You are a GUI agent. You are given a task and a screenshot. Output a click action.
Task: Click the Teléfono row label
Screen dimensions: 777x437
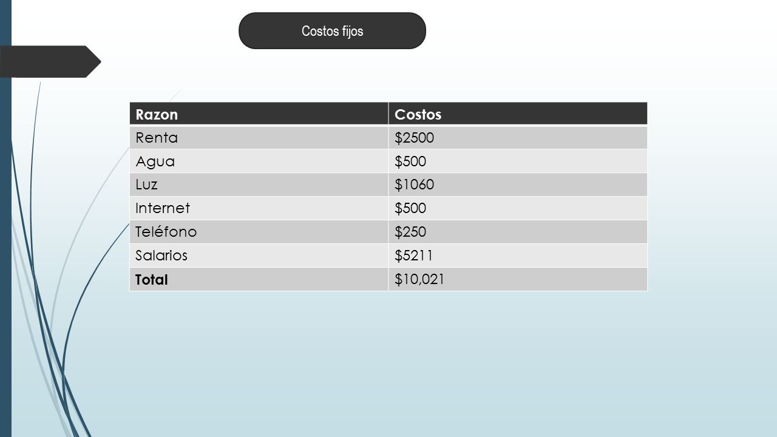259,232
